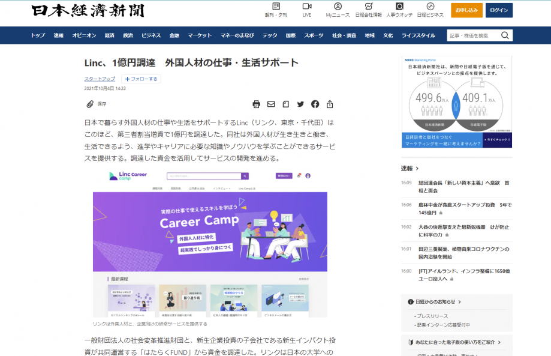Open the 社会・調査 navigation item
This screenshot has height=356, width=551.
344,35
